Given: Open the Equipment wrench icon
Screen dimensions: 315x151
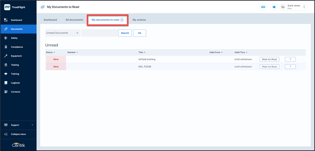Looking at the screenshot, I should pyautogui.click(x=6, y=56).
